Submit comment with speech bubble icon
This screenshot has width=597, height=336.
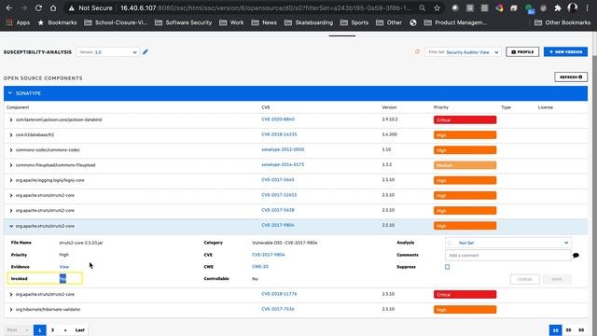(576, 255)
